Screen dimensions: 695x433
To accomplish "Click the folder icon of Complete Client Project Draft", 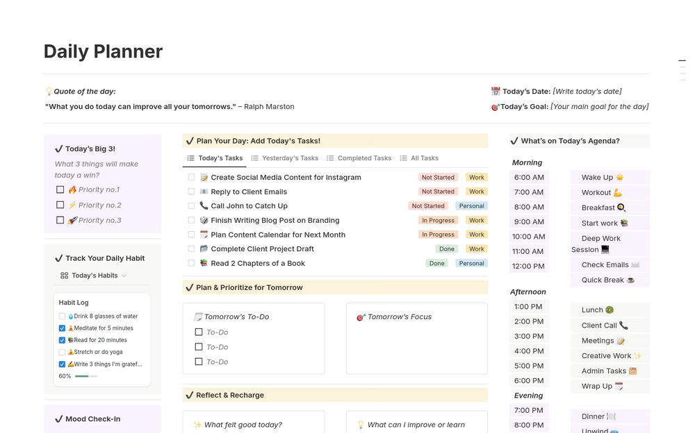I will coord(204,249).
